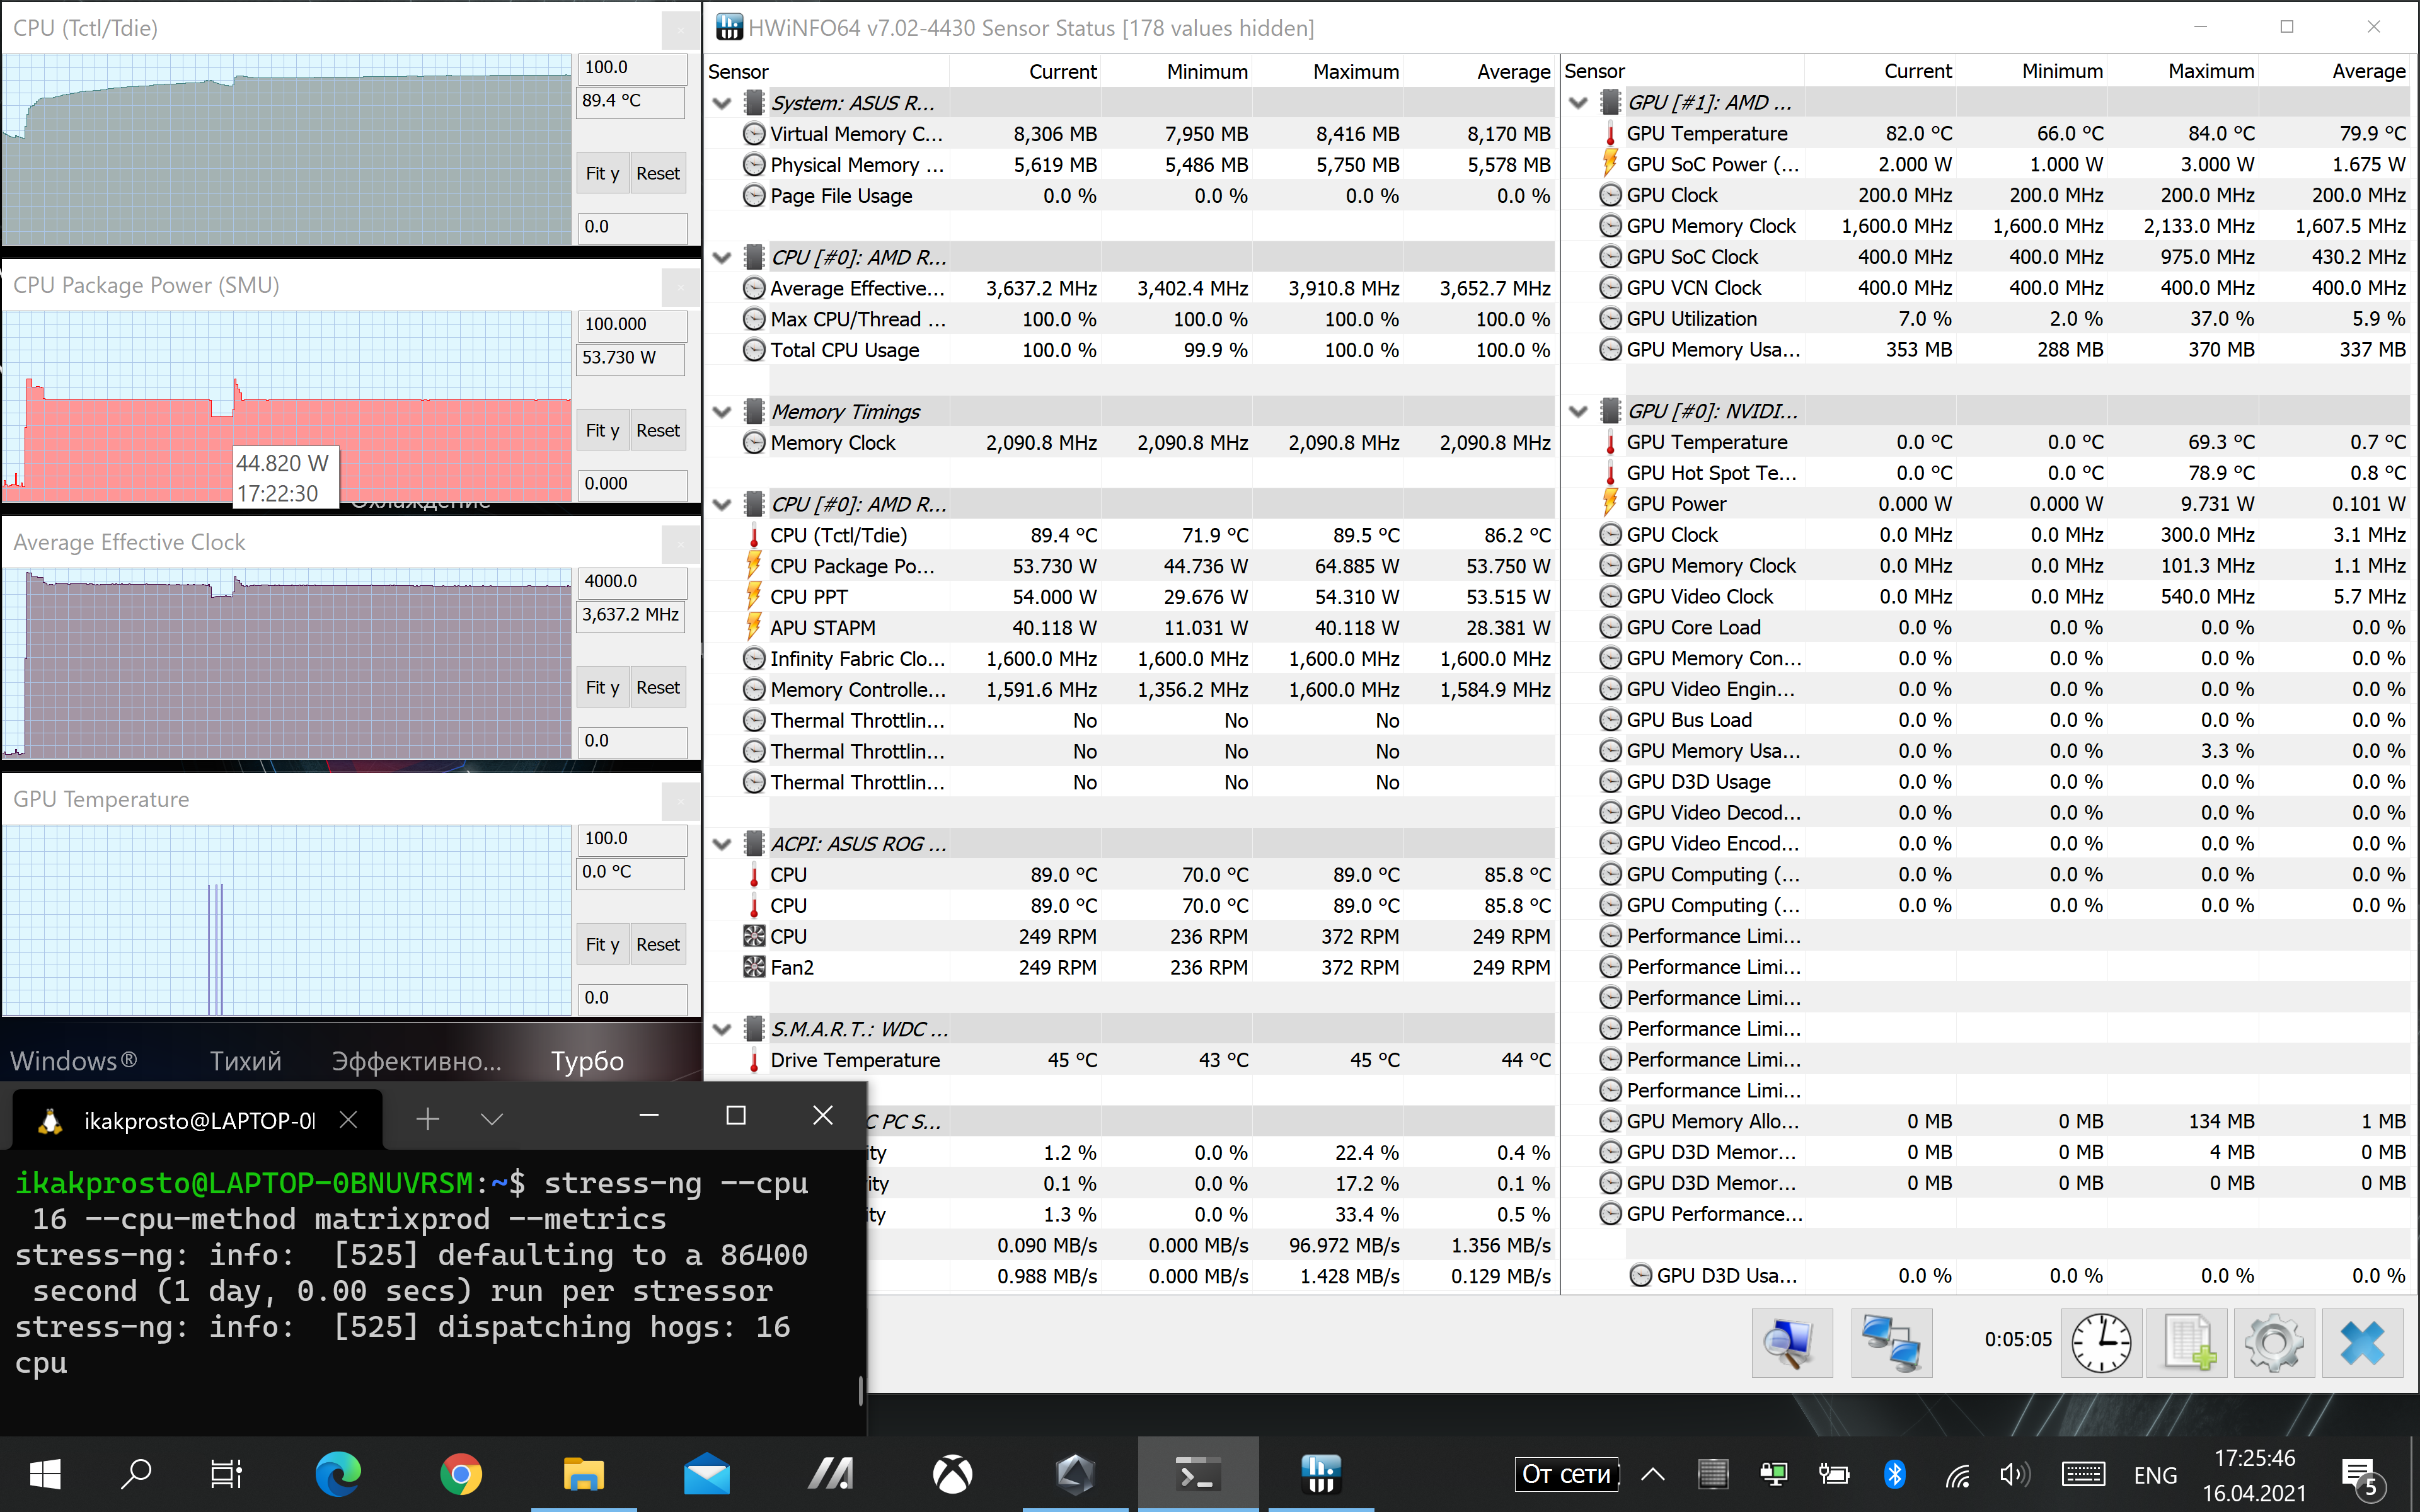The image size is (2420, 1512).
Task: Close the ikakprosto terminal tab
Action: point(348,1120)
